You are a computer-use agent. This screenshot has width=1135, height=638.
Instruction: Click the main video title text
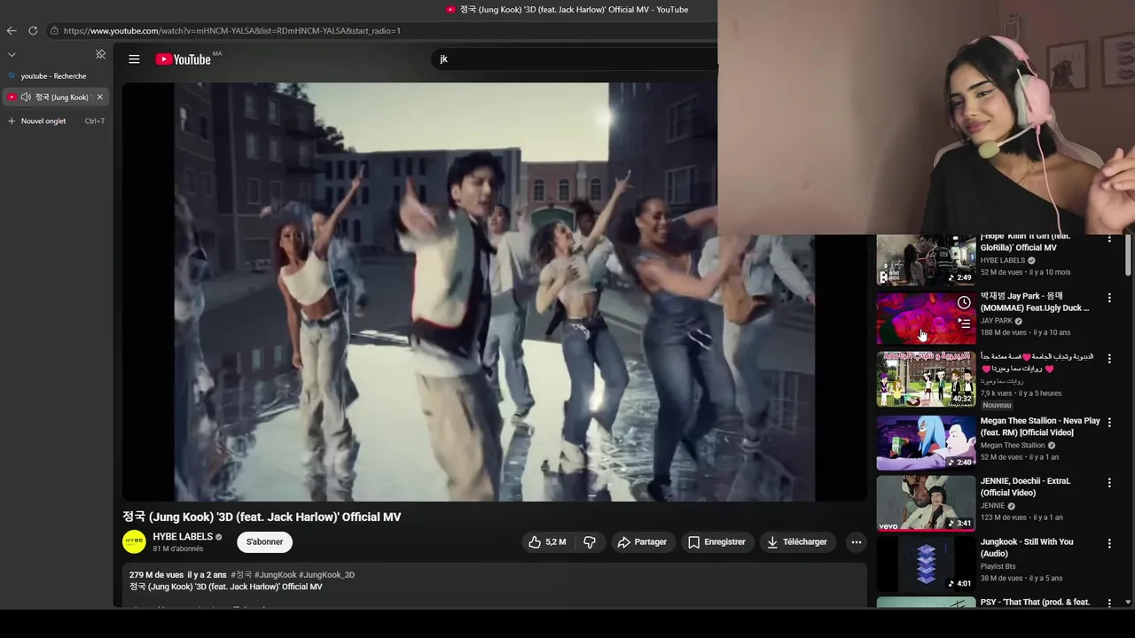click(262, 517)
